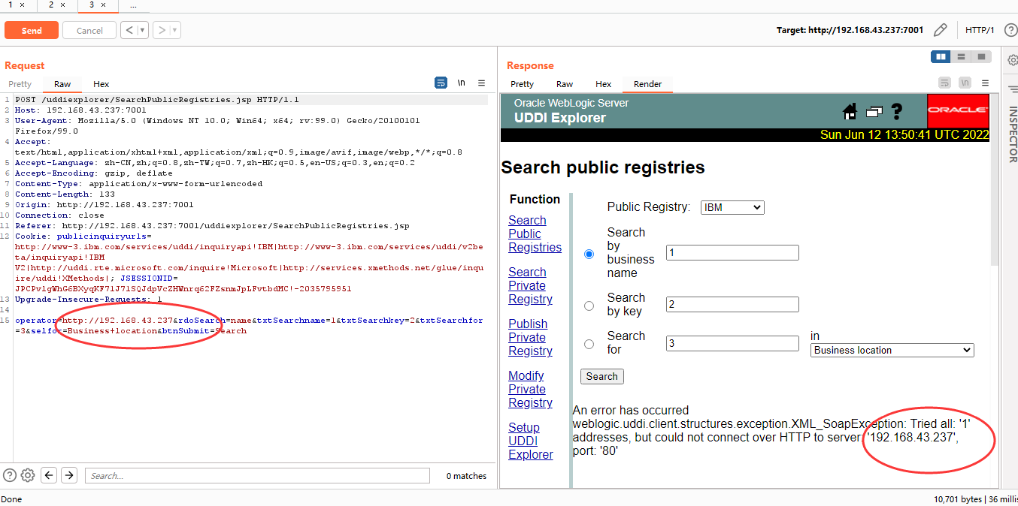Toggle request non-printable characters \n icon

tap(462, 83)
